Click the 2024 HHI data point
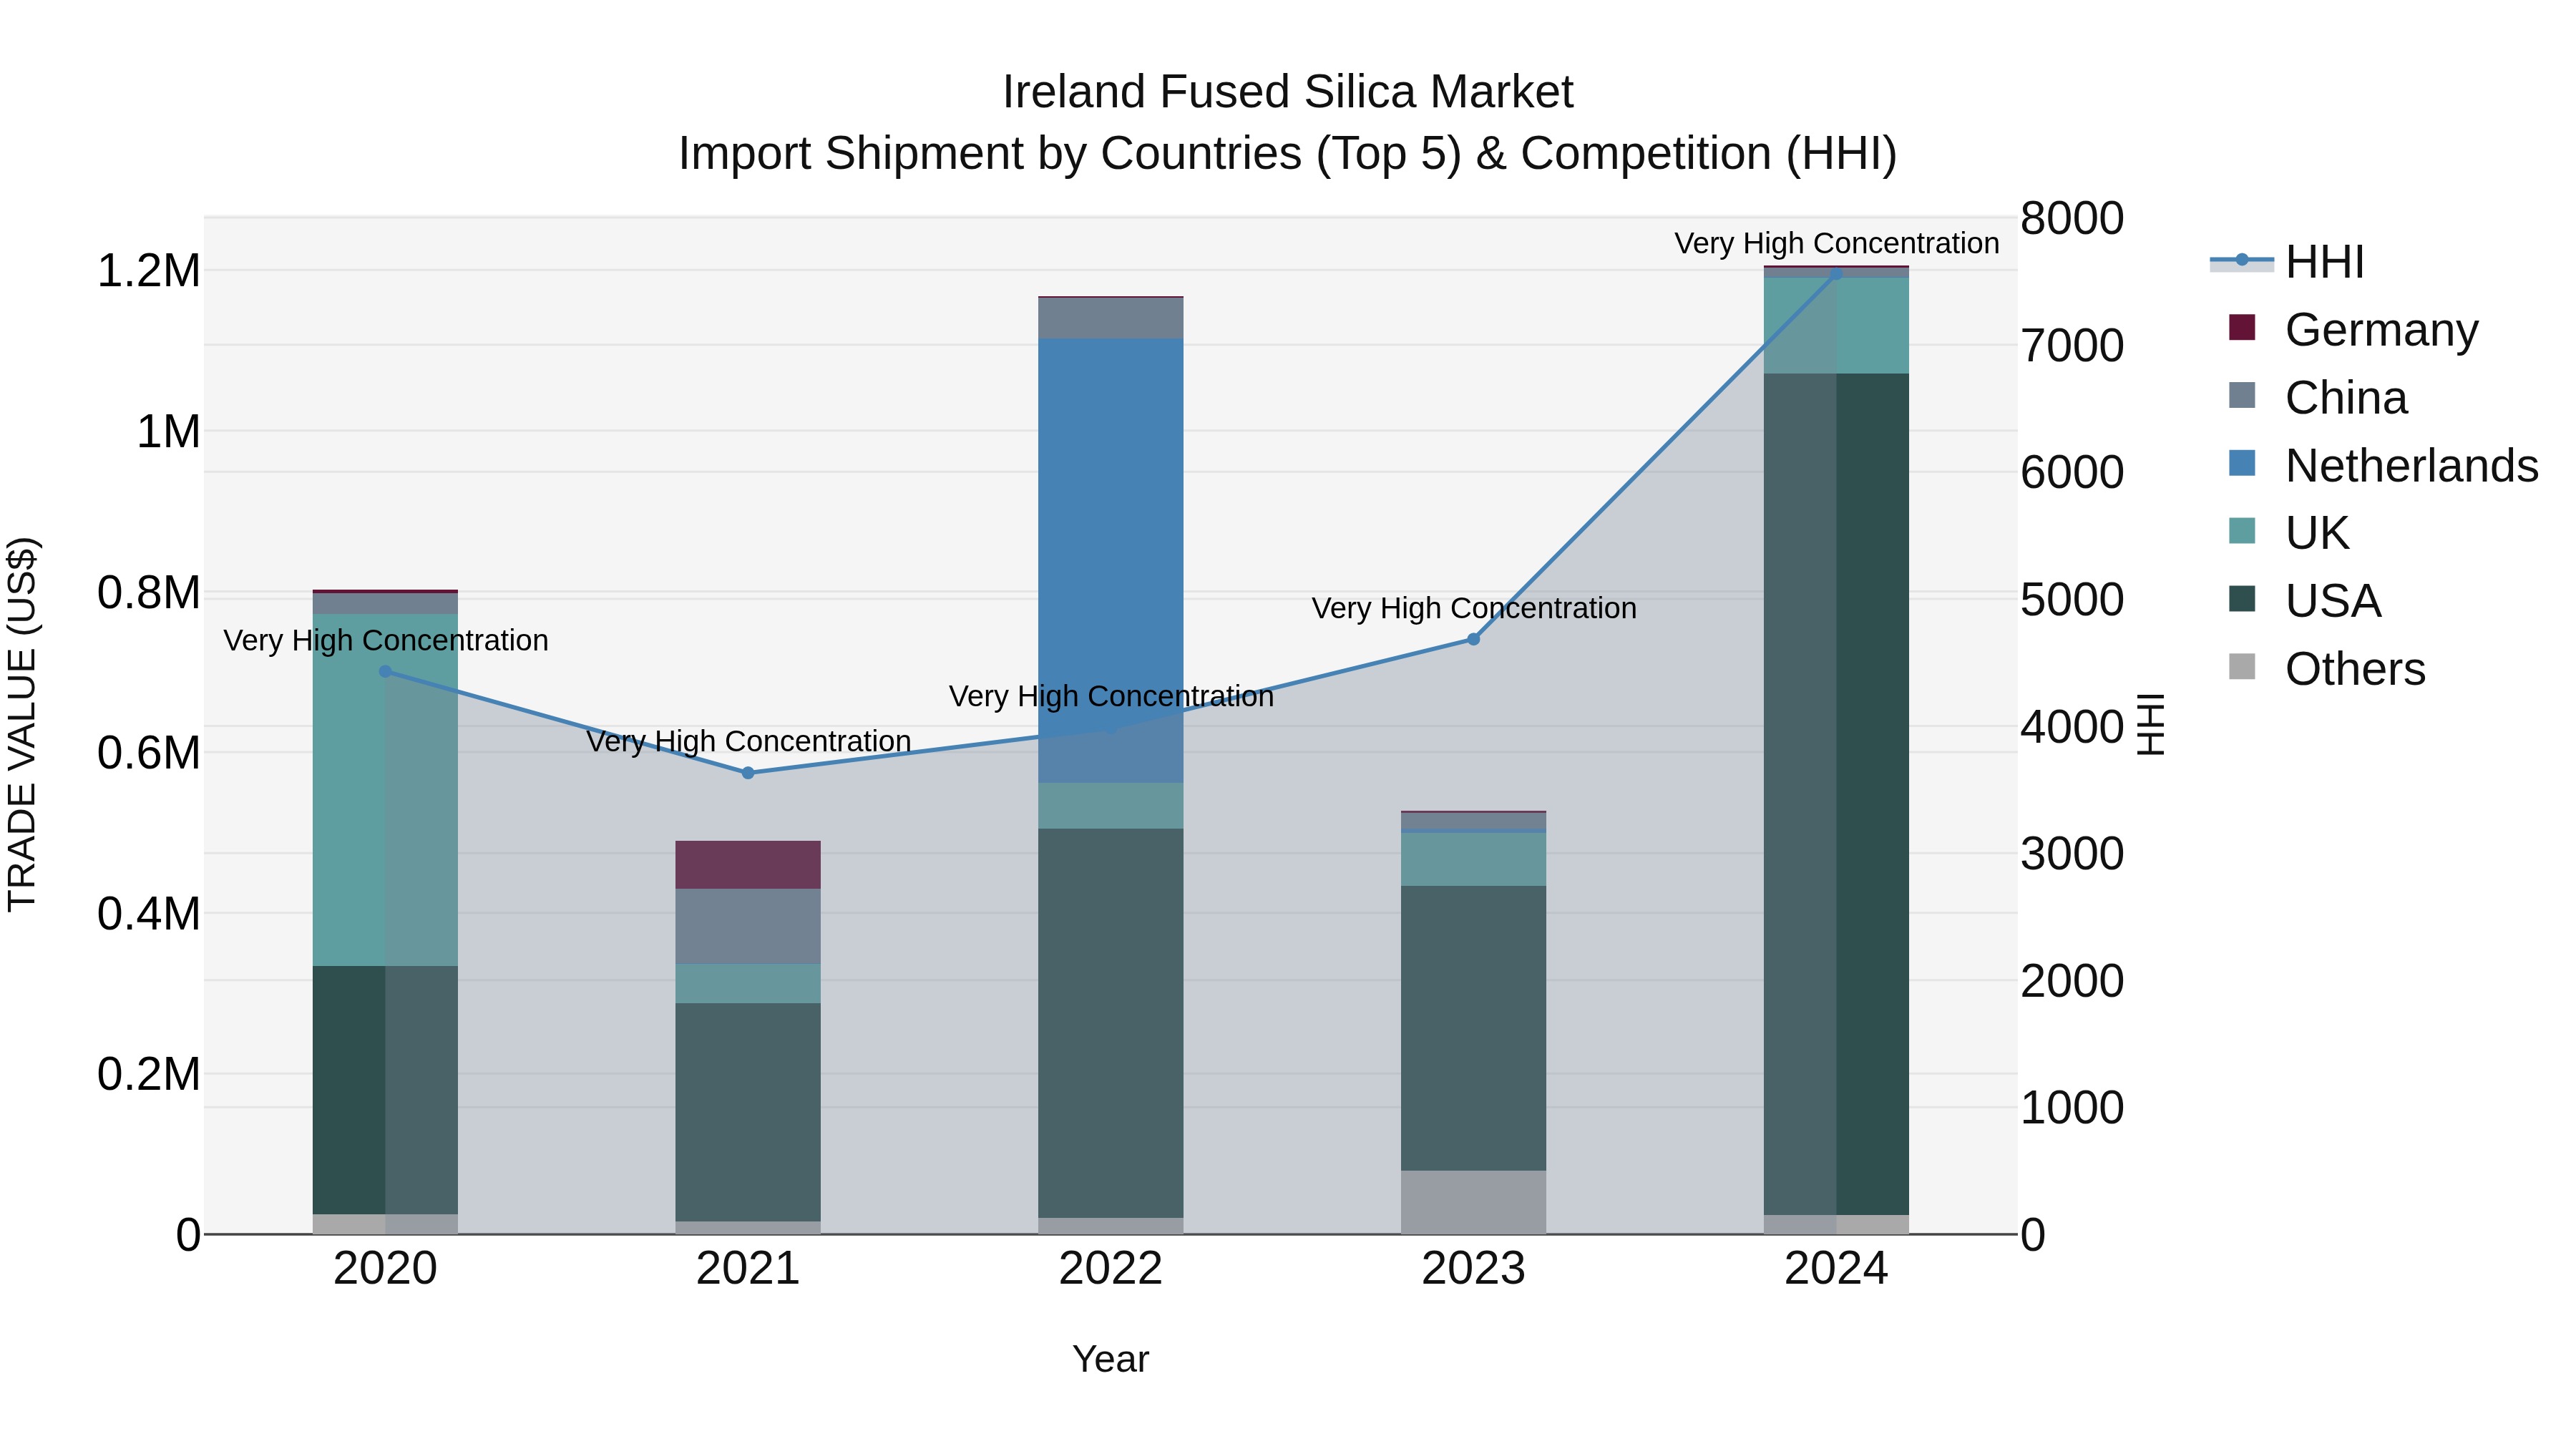Image resolution: width=2576 pixels, height=1449 pixels. point(1836,273)
